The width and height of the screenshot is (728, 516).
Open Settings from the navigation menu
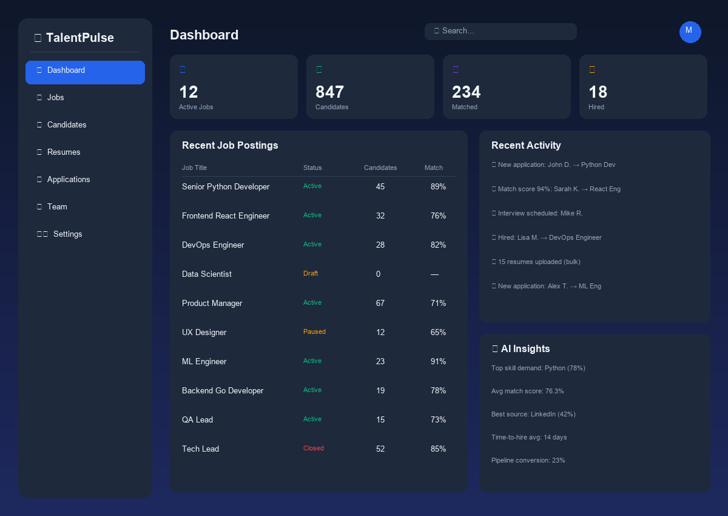coord(67,234)
